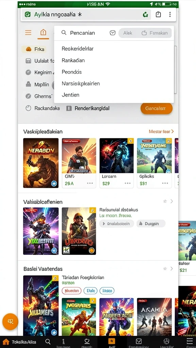Click the orange floating ER button

click(x=10, y=321)
